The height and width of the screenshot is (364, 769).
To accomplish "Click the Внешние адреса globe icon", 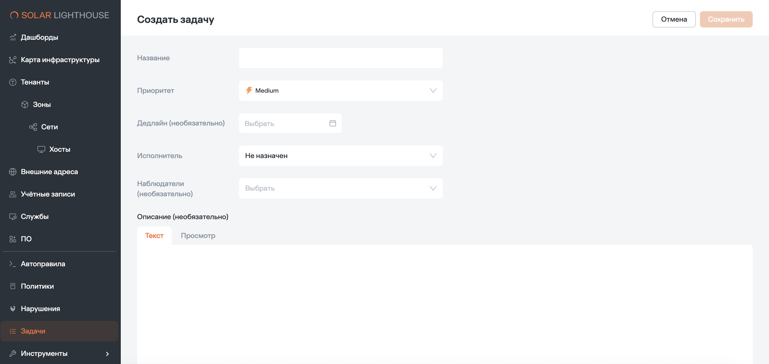I will 12,172.
